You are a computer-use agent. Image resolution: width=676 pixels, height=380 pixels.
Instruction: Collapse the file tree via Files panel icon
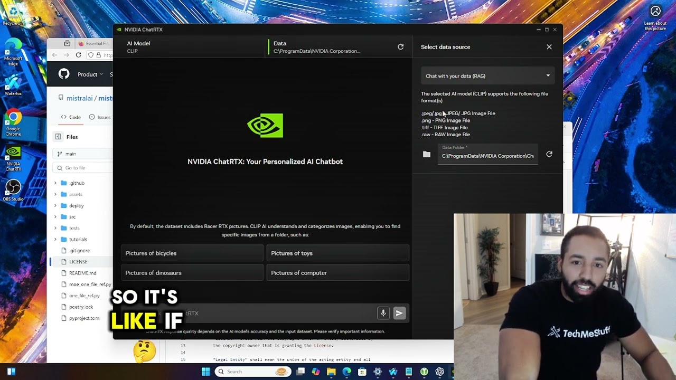(x=58, y=137)
